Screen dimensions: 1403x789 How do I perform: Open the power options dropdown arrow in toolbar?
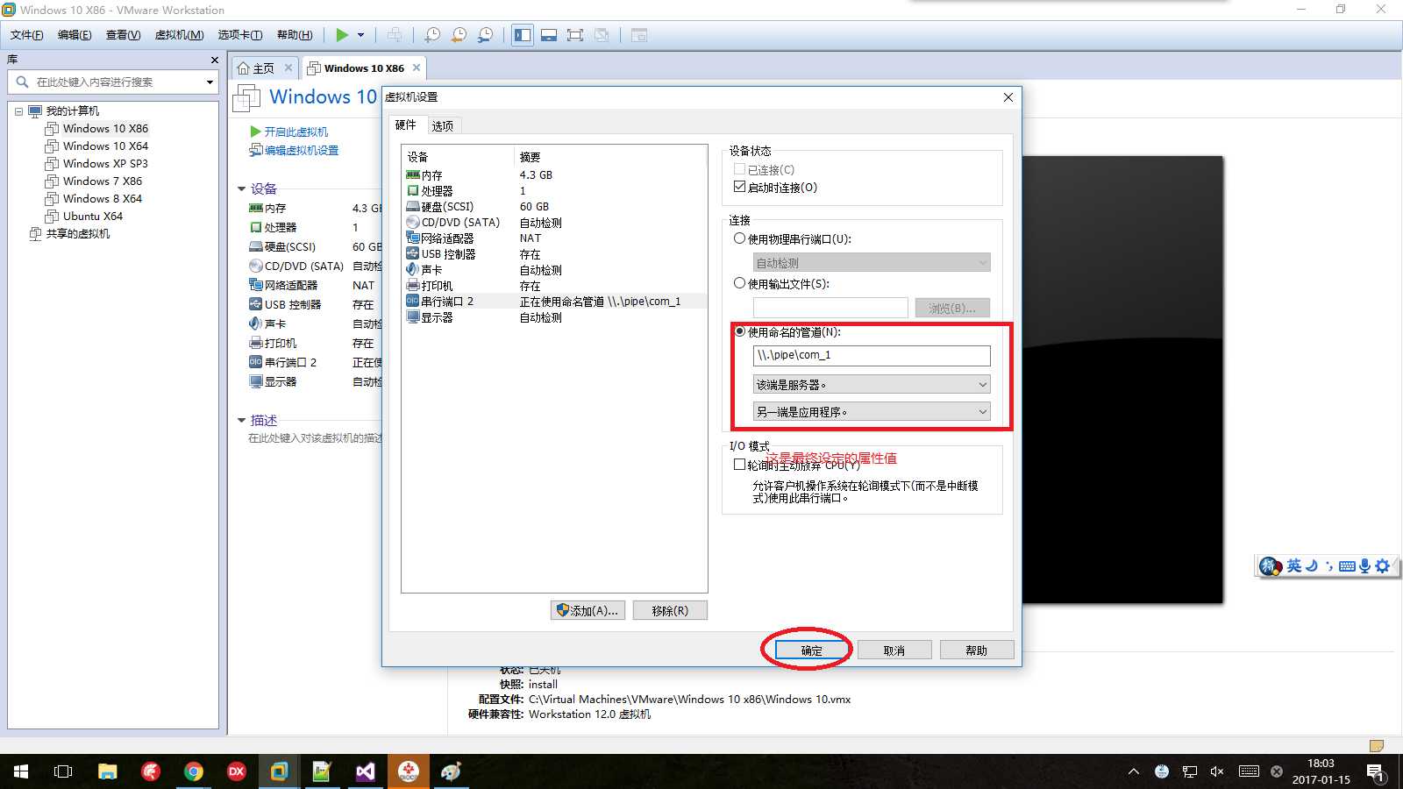pos(360,35)
